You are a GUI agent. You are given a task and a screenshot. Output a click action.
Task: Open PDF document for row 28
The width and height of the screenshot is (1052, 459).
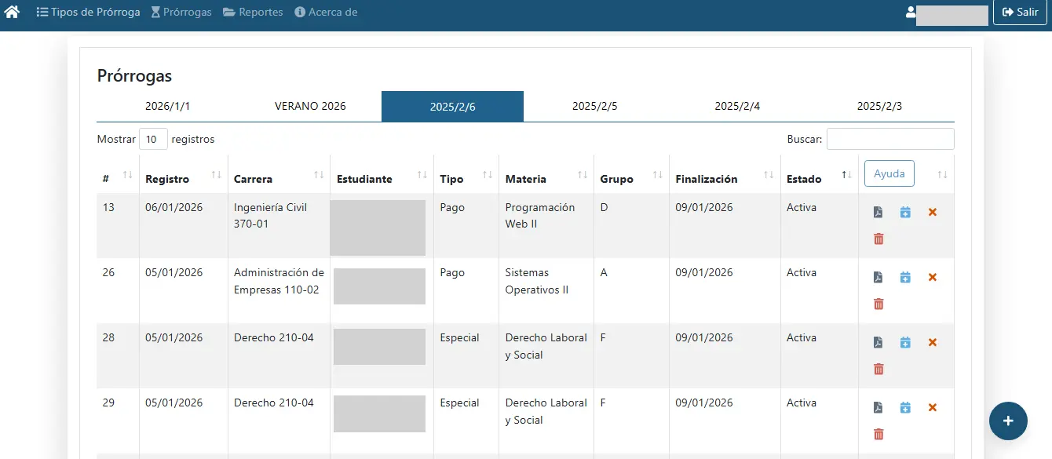[878, 343]
